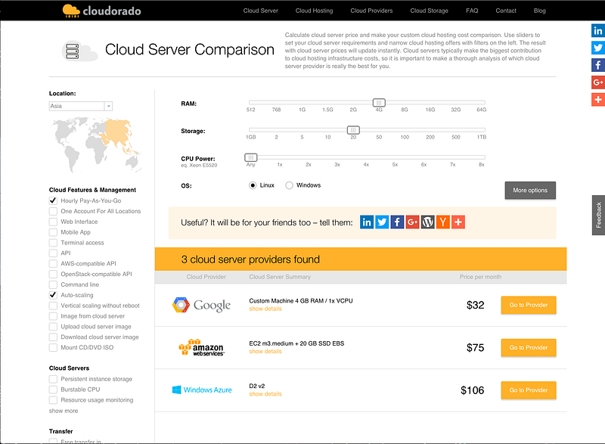The width and height of the screenshot is (605, 444).
Task: Enable Command line filter
Action: tap(53, 284)
